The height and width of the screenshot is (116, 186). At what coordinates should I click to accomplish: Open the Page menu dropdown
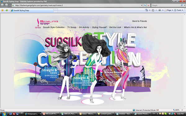(169, 10)
